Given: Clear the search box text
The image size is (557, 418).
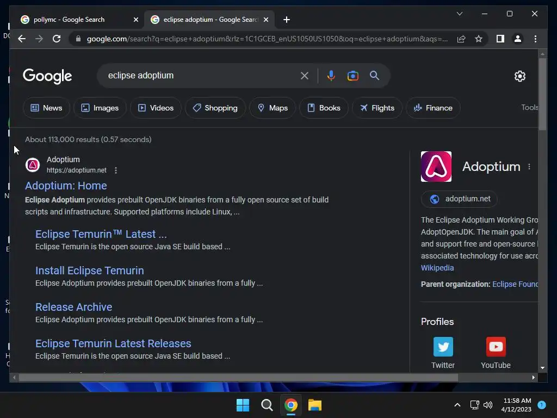Looking at the screenshot, I should (305, 75).
